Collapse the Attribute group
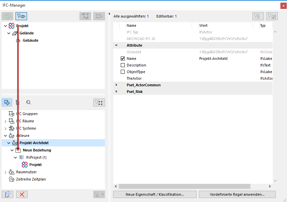Image resolution: width=287 pixels, height=202 pixels. pyautogui.click(x=116, y=45)
